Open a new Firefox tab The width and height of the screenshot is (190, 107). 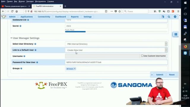[x=65, y=6]
